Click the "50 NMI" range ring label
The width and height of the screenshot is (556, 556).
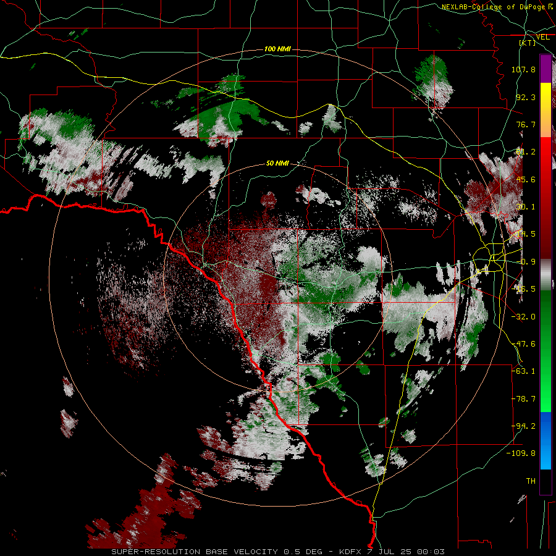coord(277,164)
